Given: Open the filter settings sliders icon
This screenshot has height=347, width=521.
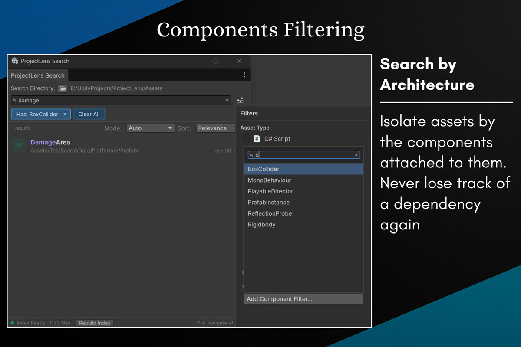Looking at the screenshot, I should [240, 100].
